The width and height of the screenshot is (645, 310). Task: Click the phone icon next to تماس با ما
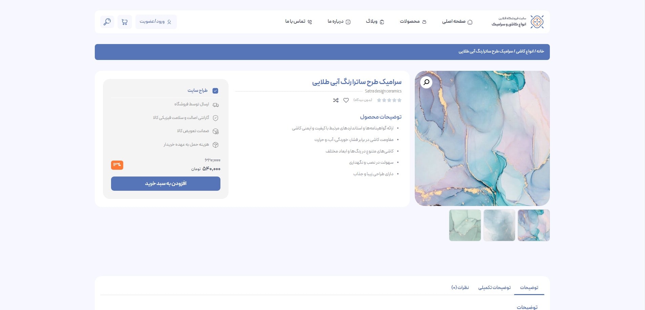(x=310, y=21)
